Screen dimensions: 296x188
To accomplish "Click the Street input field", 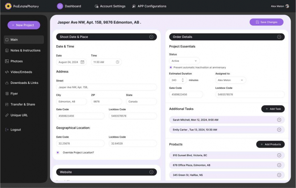I will 106,87.
